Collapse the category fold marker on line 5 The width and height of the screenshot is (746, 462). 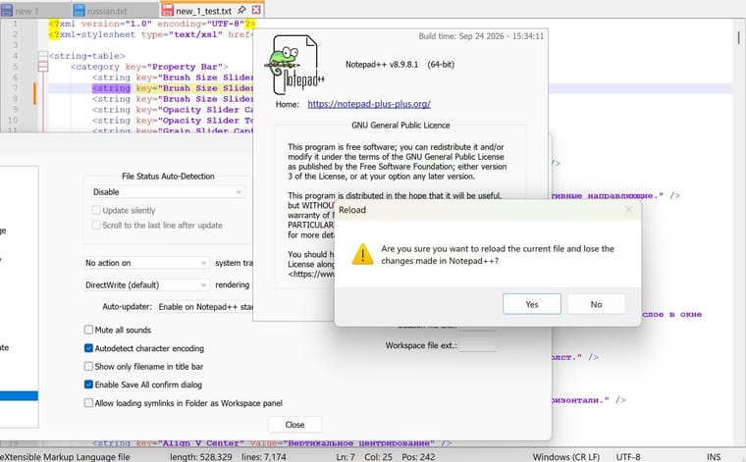pos(43,67)
